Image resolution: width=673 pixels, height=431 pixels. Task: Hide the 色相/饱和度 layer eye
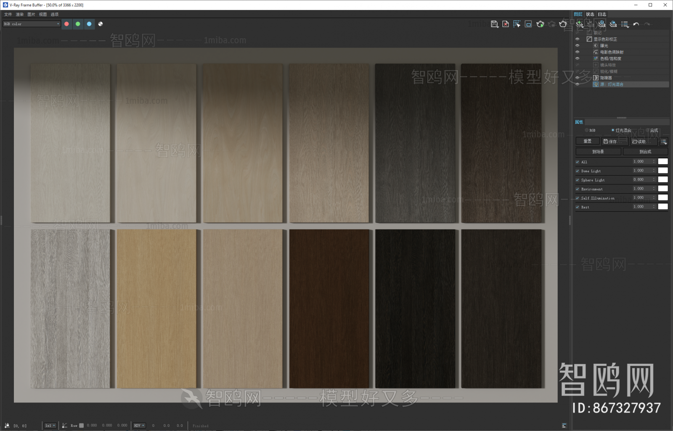[578, 58]
